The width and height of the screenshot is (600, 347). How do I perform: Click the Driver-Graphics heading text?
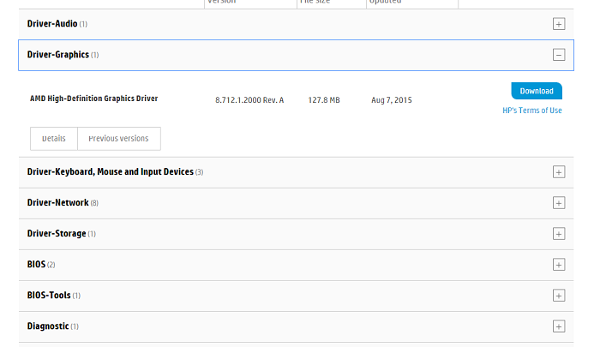(57, 55)
